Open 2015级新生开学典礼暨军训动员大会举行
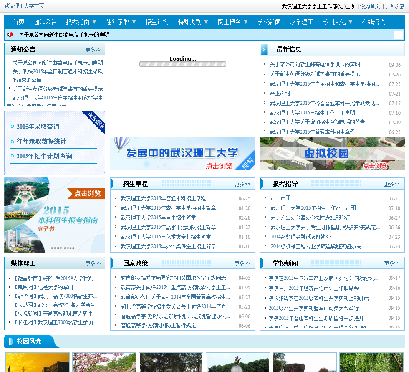This screenshot has width=409, height=372. click(313, 308)
